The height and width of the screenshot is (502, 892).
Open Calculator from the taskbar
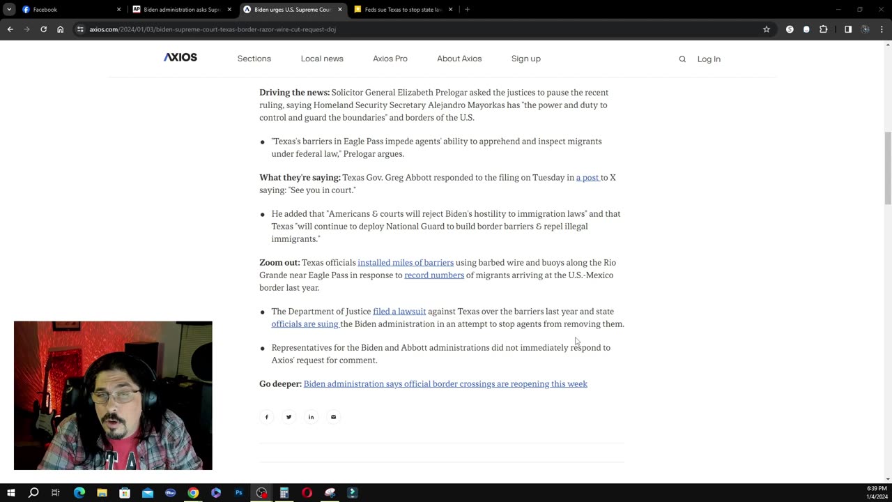coord(284,493)
